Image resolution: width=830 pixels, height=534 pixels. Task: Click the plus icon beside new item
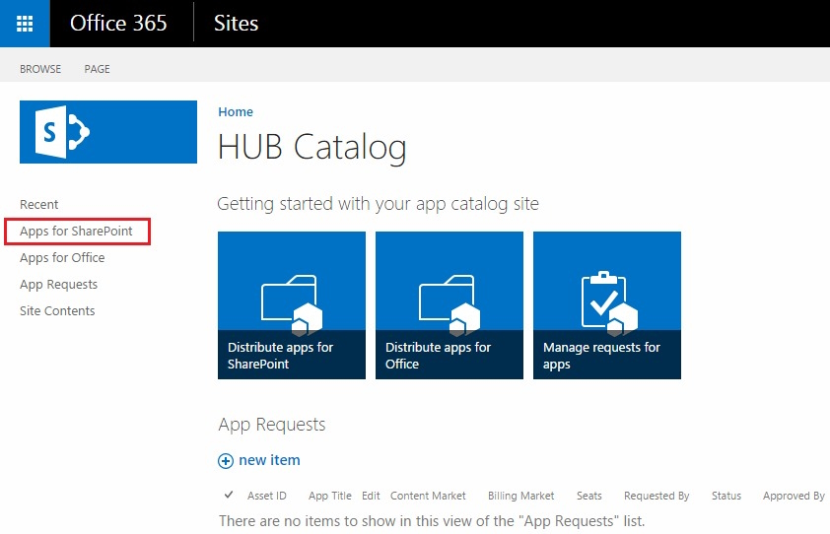click(x=226, y=461)
